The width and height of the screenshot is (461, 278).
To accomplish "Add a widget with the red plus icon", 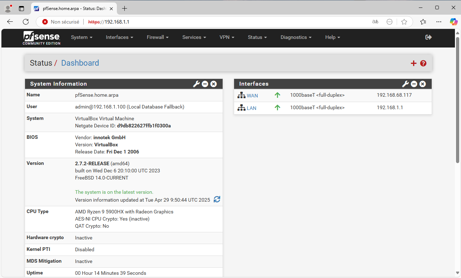I will (413, 63).
